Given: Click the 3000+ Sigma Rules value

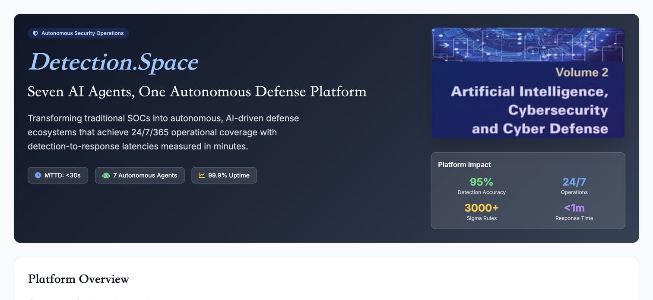Looking at the screenshot, I should [x=482, y=208].
